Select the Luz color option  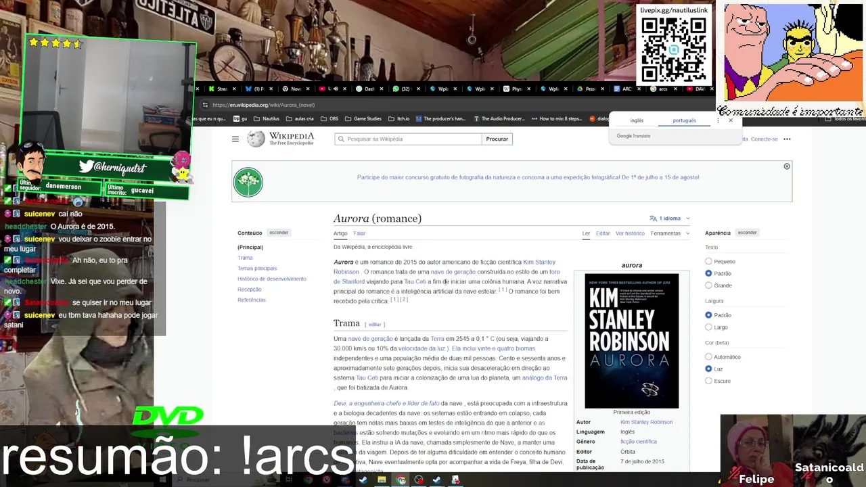[708, 369]
